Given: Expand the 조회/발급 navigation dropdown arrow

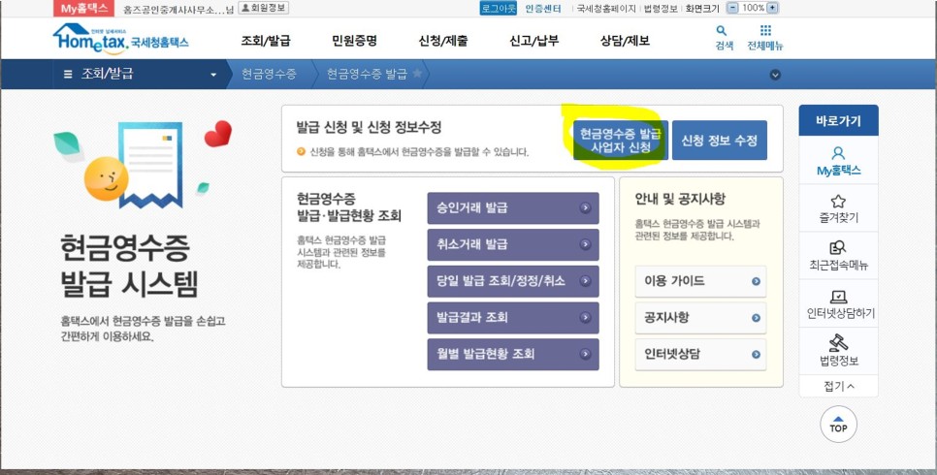Looking at the screenshot, I should [213, 75].
